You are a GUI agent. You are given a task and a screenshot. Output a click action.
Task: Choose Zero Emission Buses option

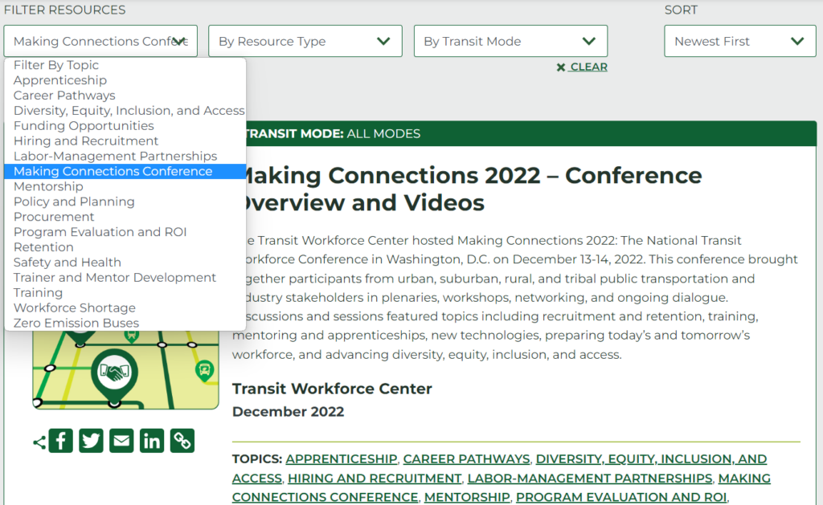point(125,324)
